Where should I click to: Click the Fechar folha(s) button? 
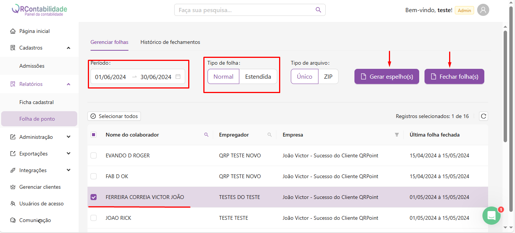click(454, 77)
